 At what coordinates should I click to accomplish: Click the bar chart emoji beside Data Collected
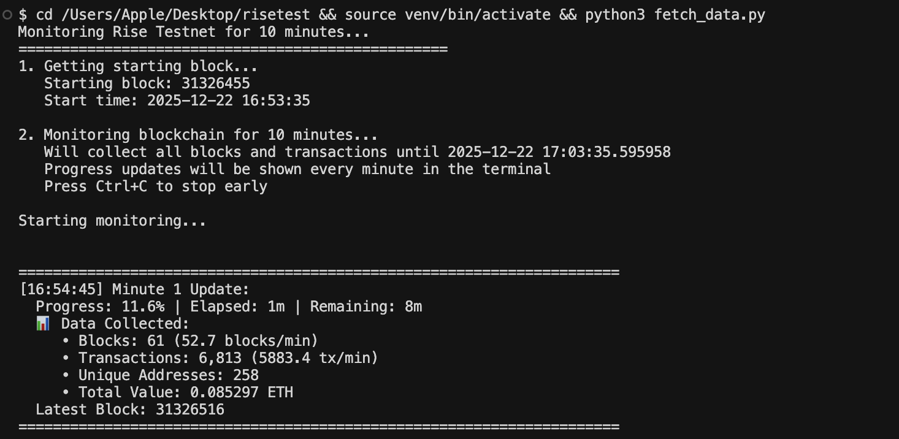coord(43,324)
